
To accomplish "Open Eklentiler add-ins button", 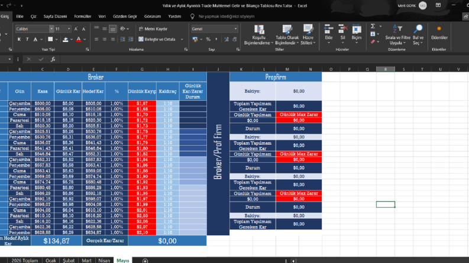I will pyautogui.click(x=439, y=32).
